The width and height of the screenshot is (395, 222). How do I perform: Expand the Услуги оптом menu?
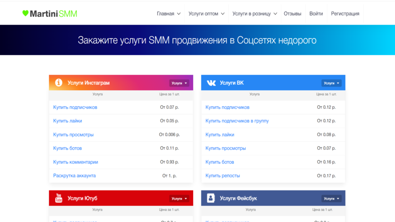click(206, 13)
